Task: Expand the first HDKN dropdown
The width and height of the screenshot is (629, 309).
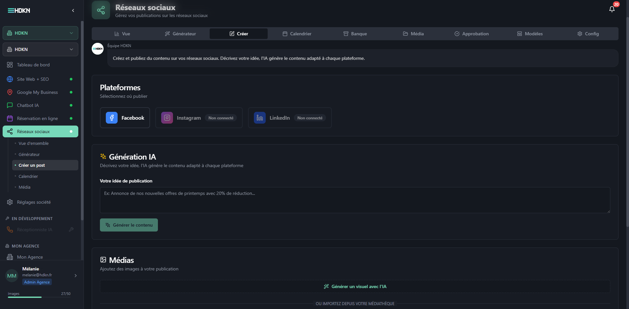Action: tap(40, 33)
